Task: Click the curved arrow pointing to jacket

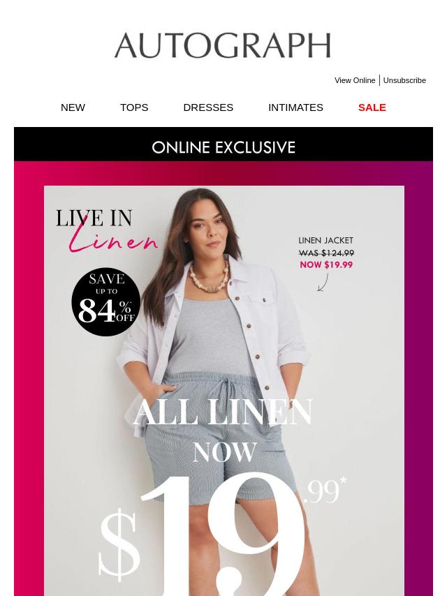Action: pyautogui.click(x=323, y=283)
